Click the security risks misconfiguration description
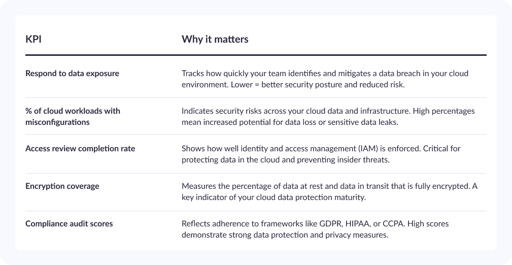The height and width of the screenshot is (265, 512). point(328,116)
